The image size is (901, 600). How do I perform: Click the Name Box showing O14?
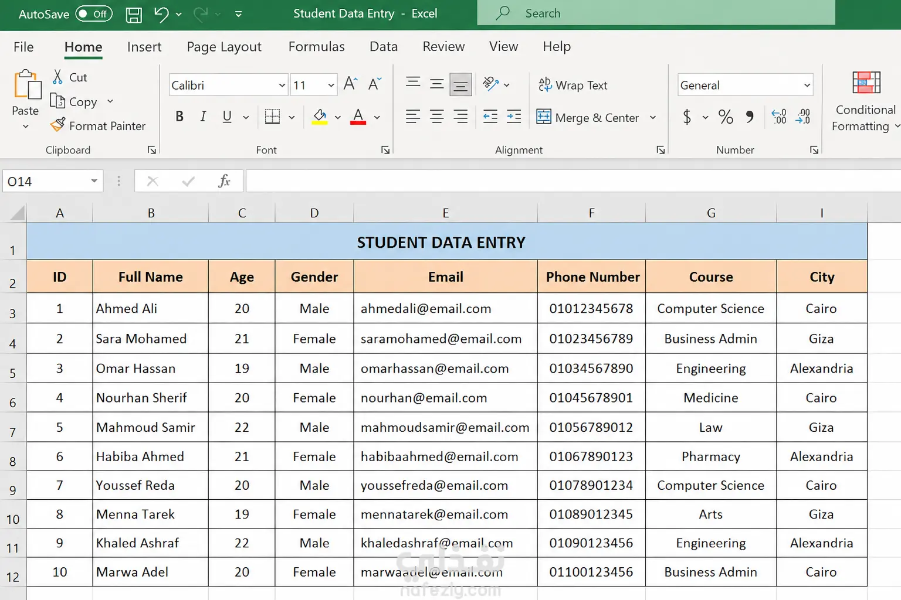coord(53,181)
